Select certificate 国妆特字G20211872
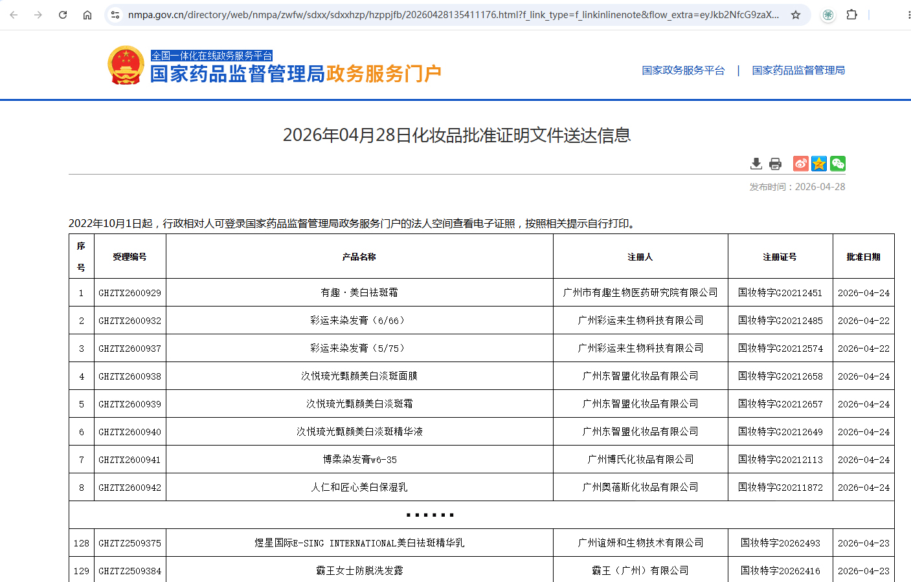This screenshot has width=911, height=582. 780,488
